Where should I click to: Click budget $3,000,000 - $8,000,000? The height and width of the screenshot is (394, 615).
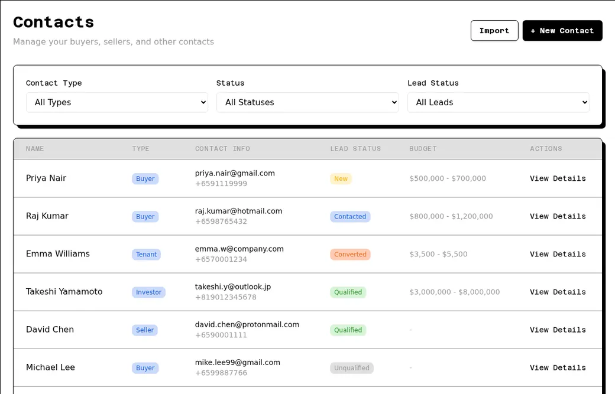point(455,292)
